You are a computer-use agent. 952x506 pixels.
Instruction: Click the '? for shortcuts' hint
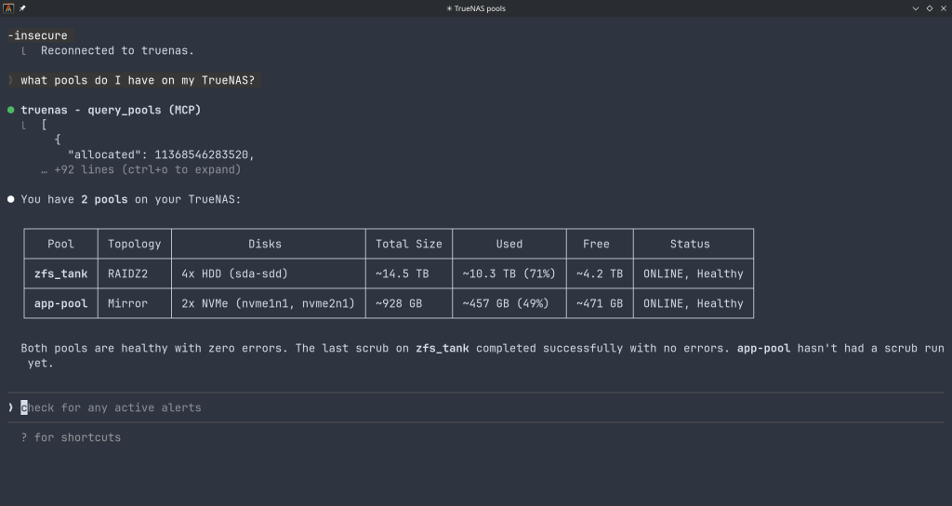pos(71,437)
